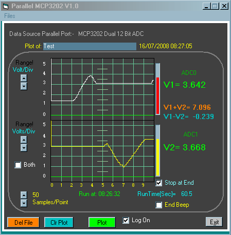Lower Samples/Point value with down arrow
The width and height of the screenshot is (231, 235).
pos(24,203)
